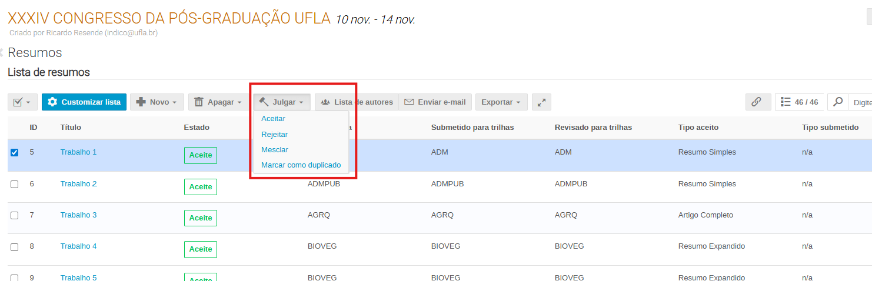Screen dimensions: 872x281
Task: Open the Exportar dropdown
Action: tap(501, 102)
